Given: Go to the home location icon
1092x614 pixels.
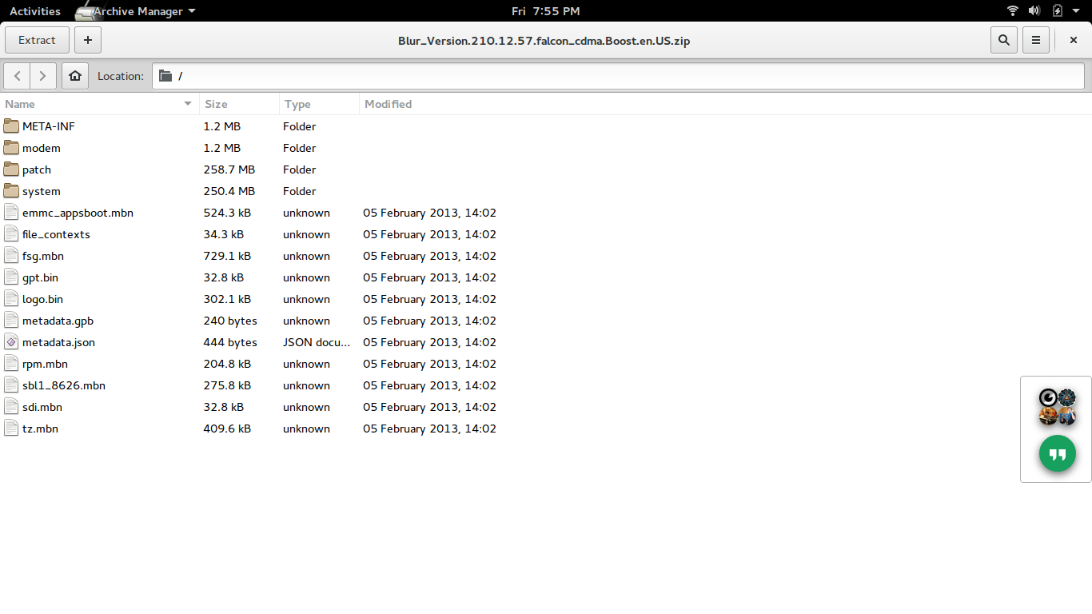Looking at the screenshot, I should 75,76.
